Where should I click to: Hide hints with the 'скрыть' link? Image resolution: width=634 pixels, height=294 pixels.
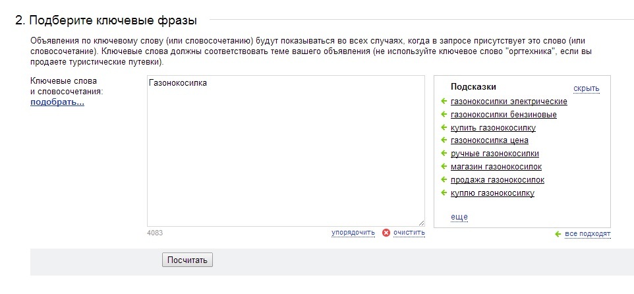click(x=587, y=88)
